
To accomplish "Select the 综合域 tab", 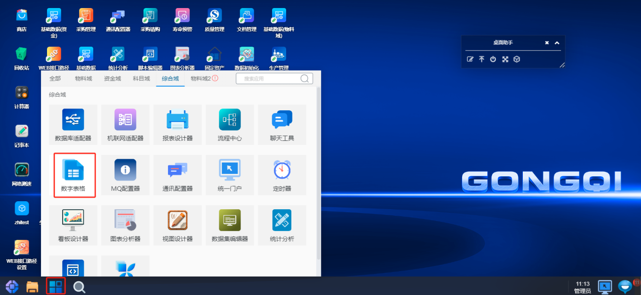I will coord(170,79).
